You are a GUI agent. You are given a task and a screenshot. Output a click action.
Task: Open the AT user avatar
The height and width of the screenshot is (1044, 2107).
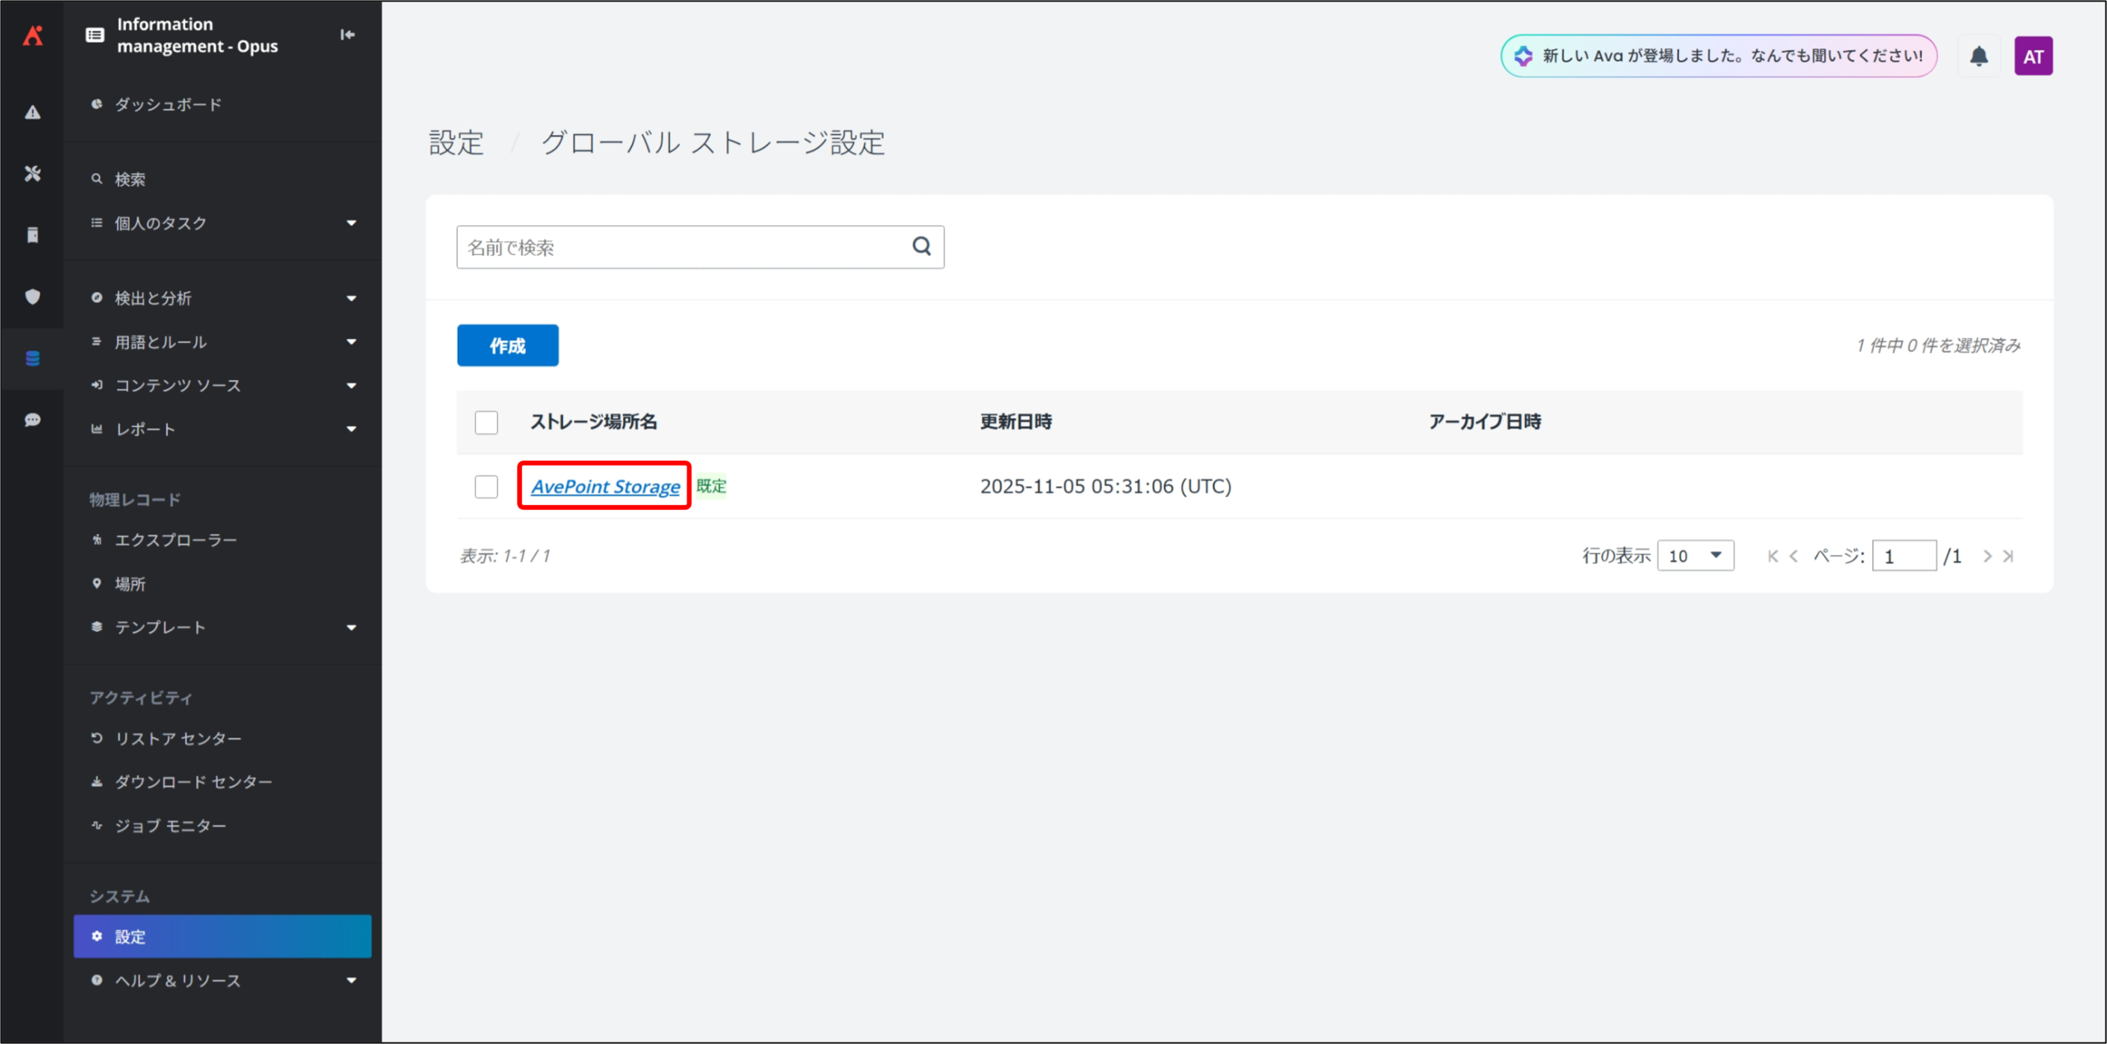click(2032, 56)
